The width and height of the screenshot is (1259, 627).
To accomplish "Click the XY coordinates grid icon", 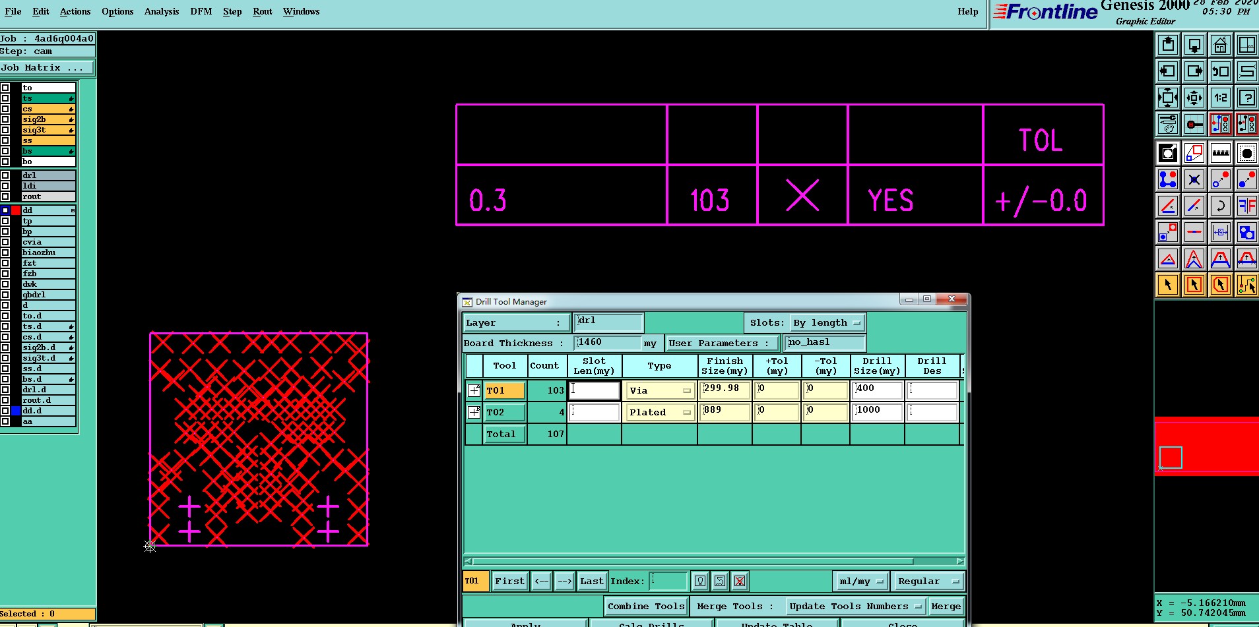I will click(1247, 45).
